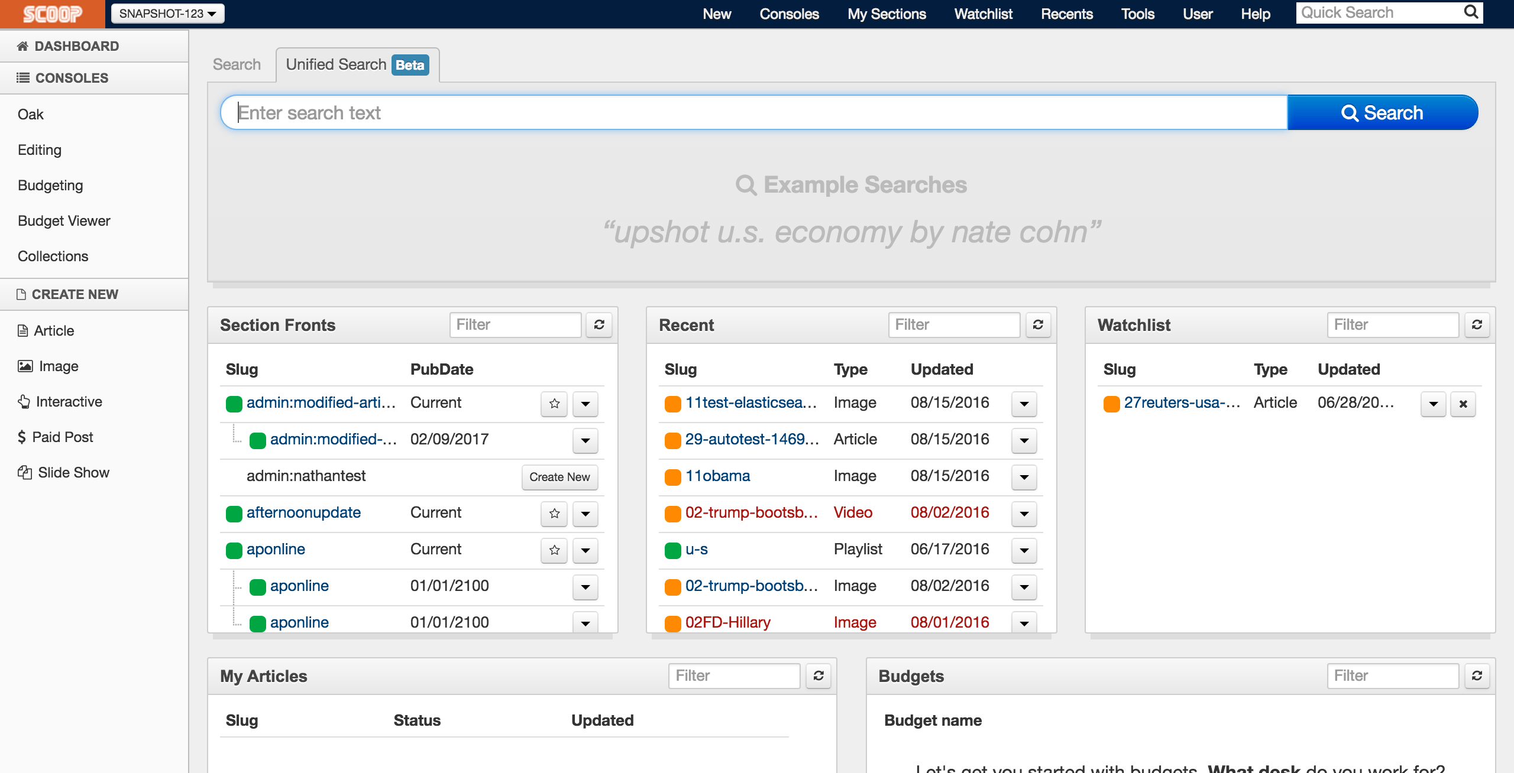The width and height of the screenshot is (1514, 773).
Task: Open the My Sections menu
Action: [x=887, y=14]
